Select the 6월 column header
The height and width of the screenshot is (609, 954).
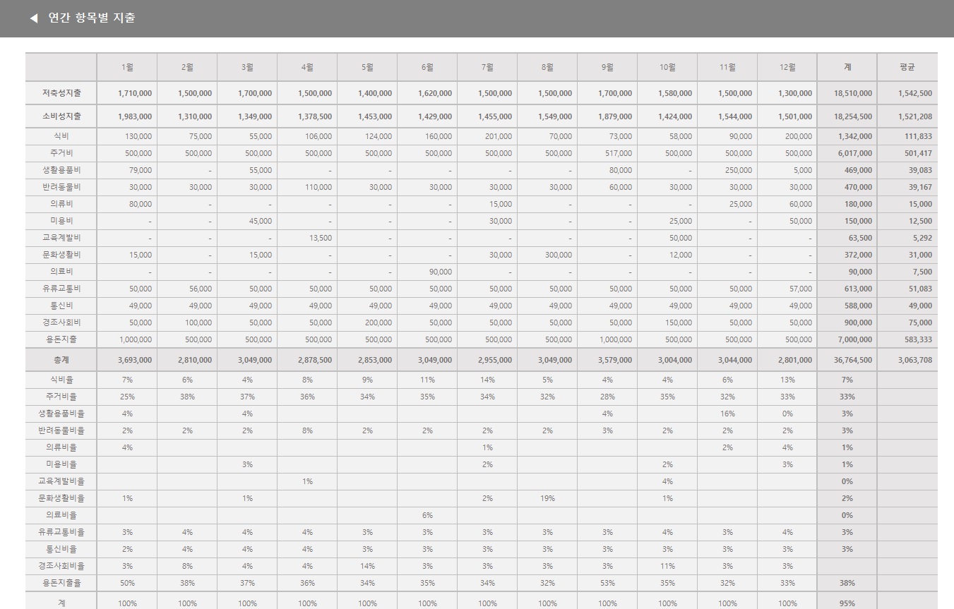coord(427,67)
